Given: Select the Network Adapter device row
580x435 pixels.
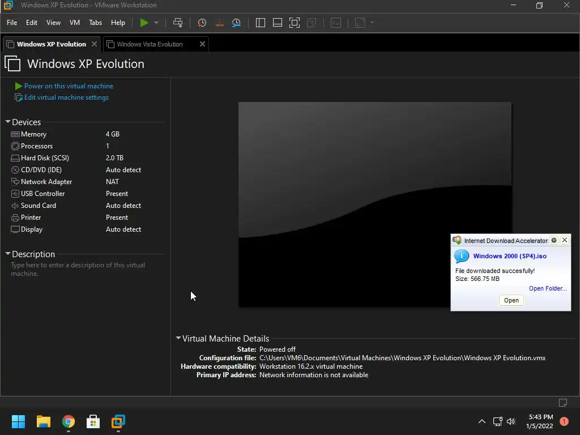Looking at the screenshot, I should pyautogui.click(x=87, y=182).
